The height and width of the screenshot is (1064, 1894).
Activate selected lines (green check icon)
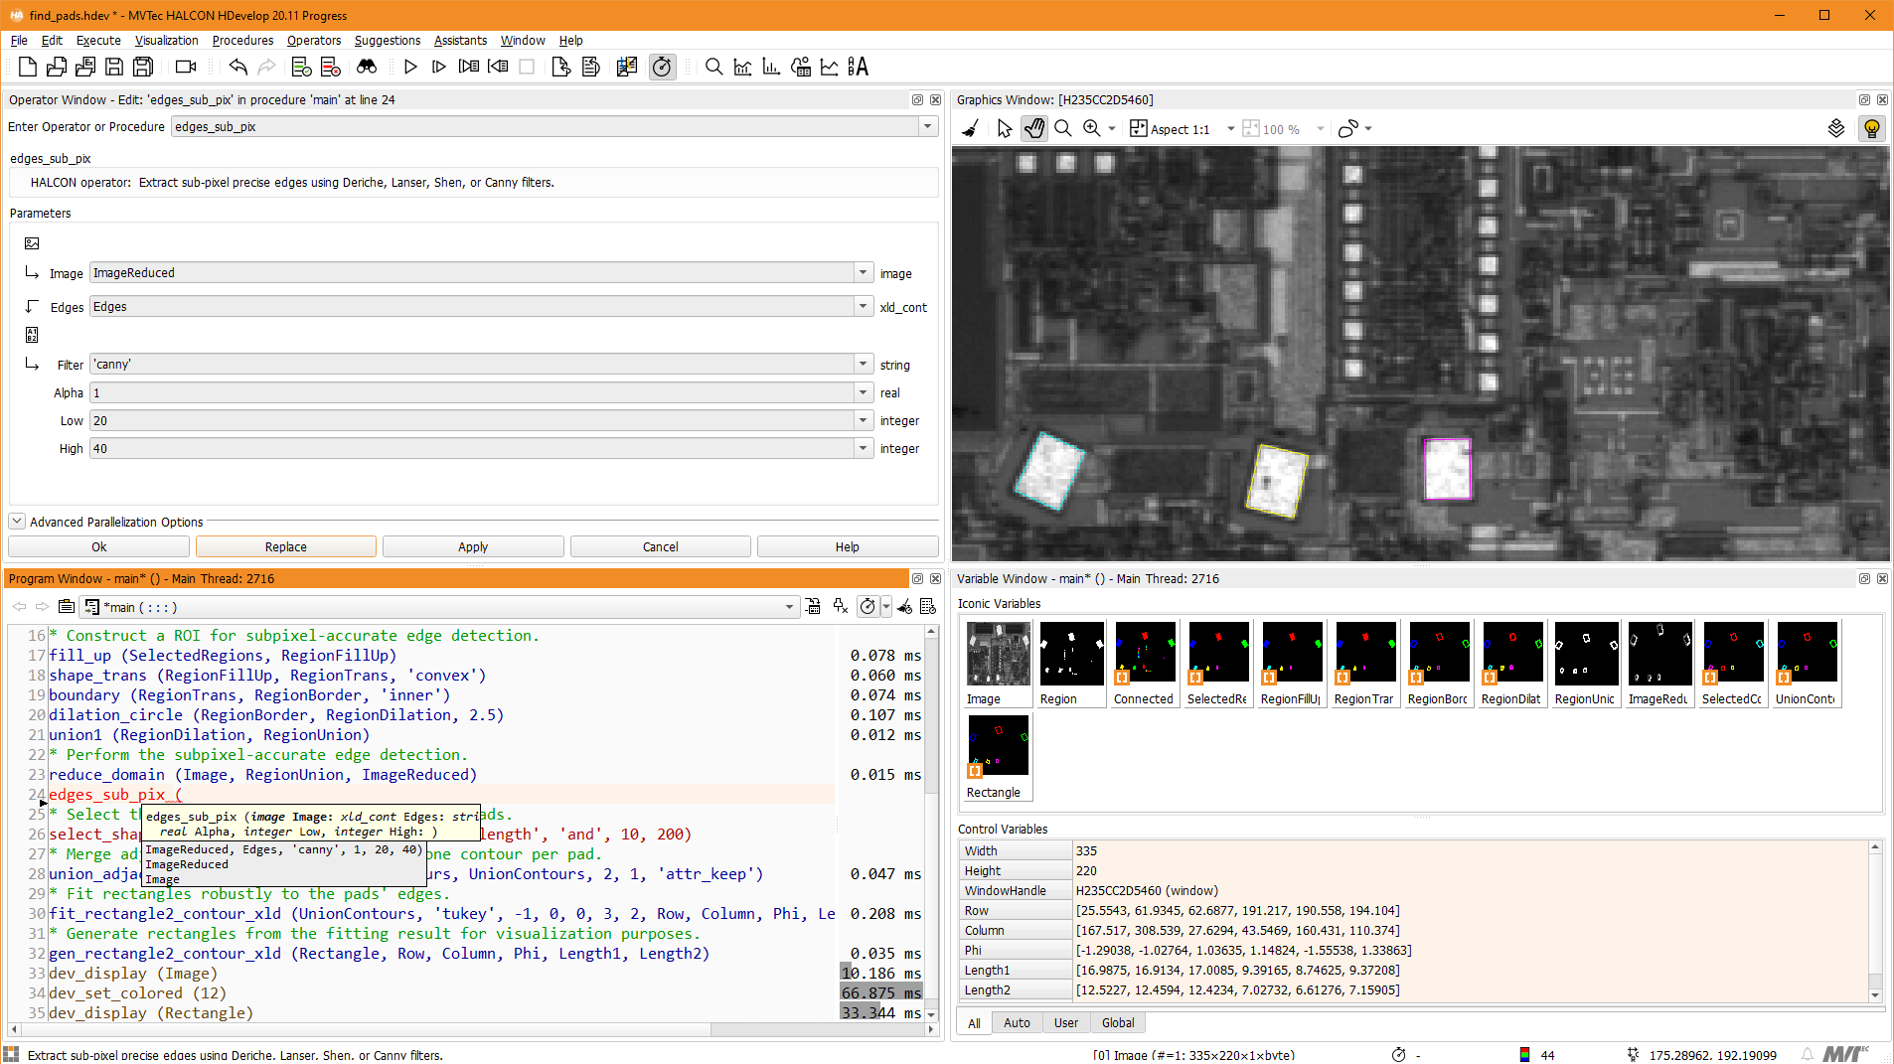pyautogui.click(x=302, y=67)
